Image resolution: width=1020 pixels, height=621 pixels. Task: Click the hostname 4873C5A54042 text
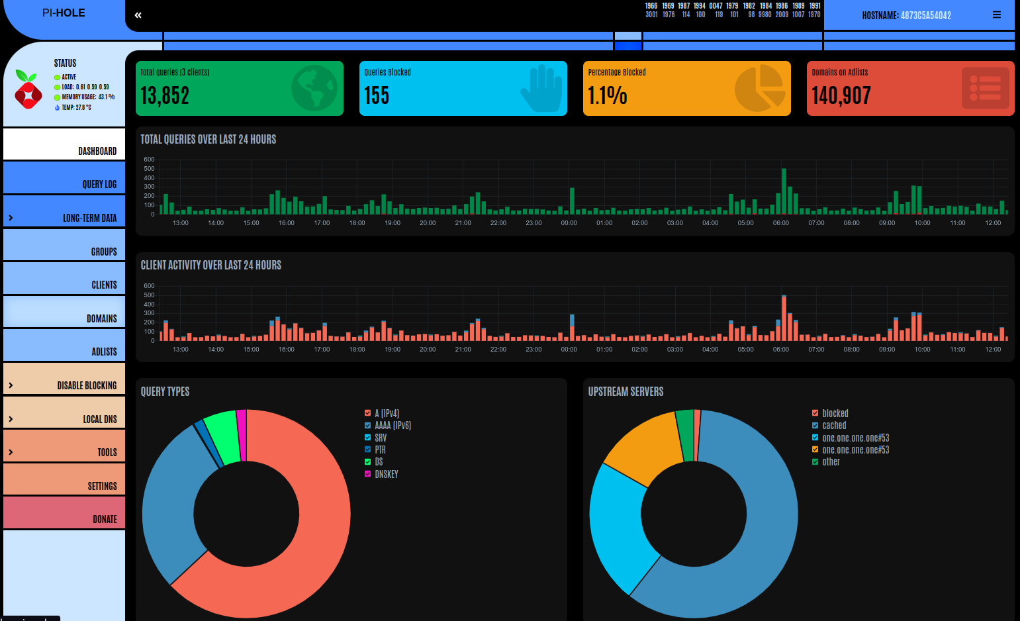[x=925, y=15]
